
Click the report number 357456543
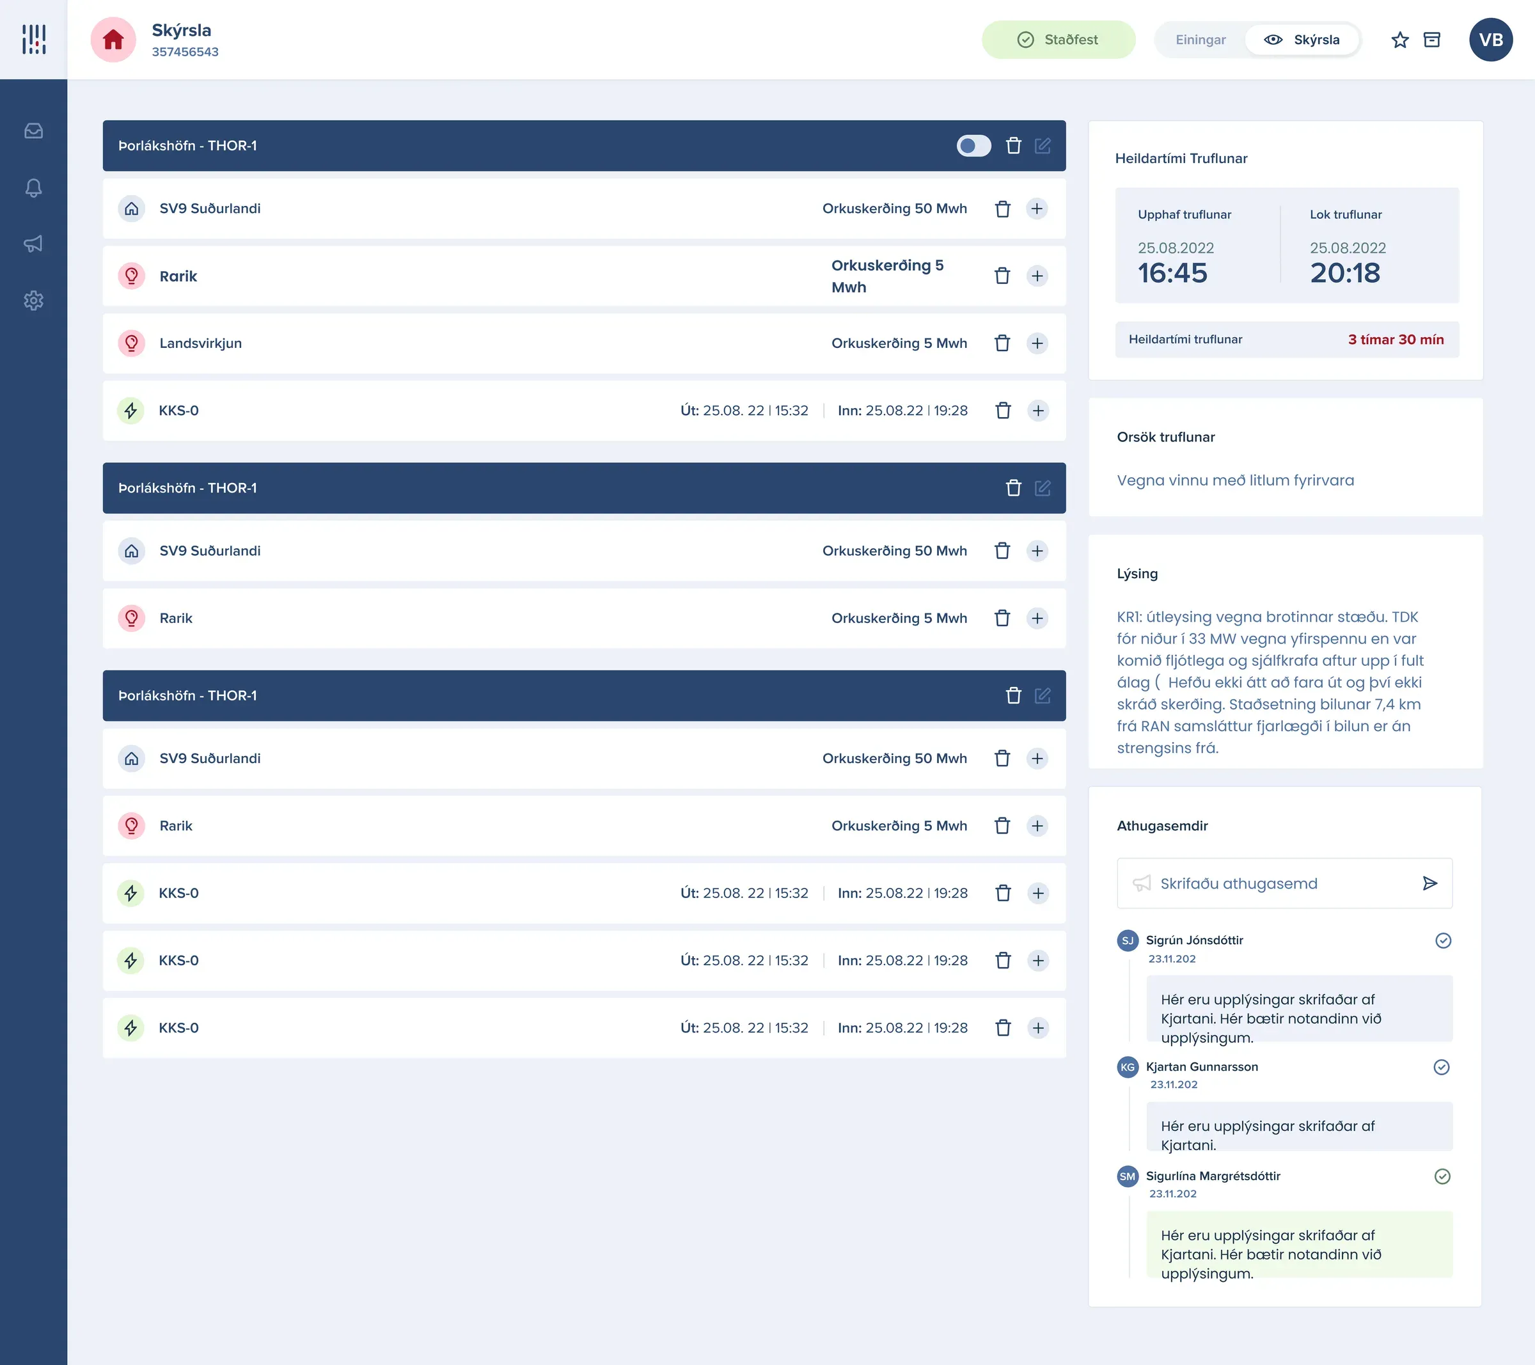click(185, 52)
